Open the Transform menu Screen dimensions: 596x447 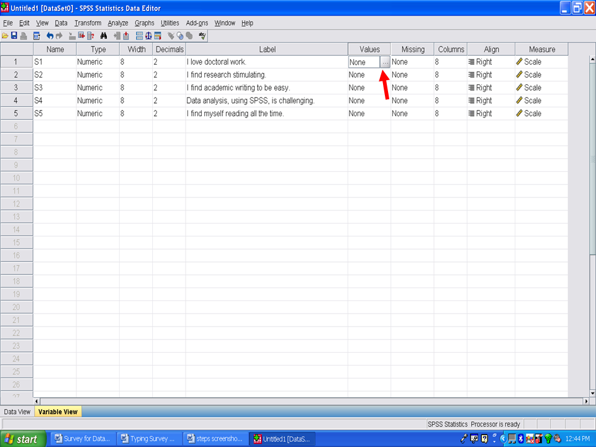[x=88, y=23]
